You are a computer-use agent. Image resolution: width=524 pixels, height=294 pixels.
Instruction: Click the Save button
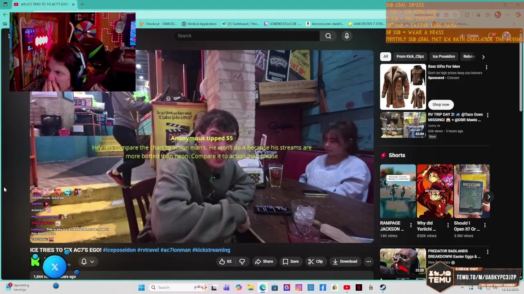(291, 262)
